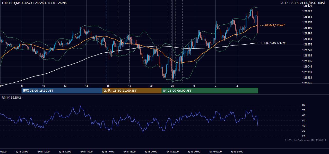
Task: Click hour marker 16 under the price chart
Action: (x=108, y=86)
